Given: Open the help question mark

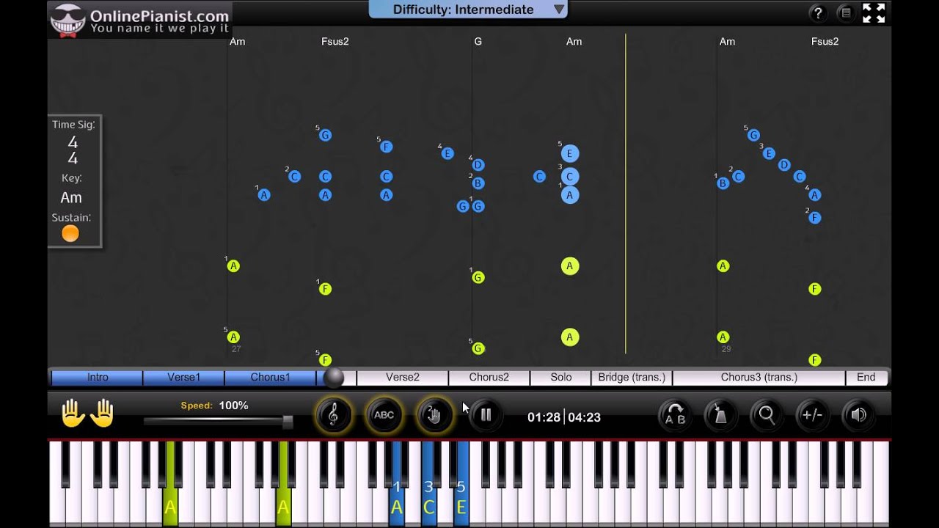Looking at the screenshot, I should (818, 13).
